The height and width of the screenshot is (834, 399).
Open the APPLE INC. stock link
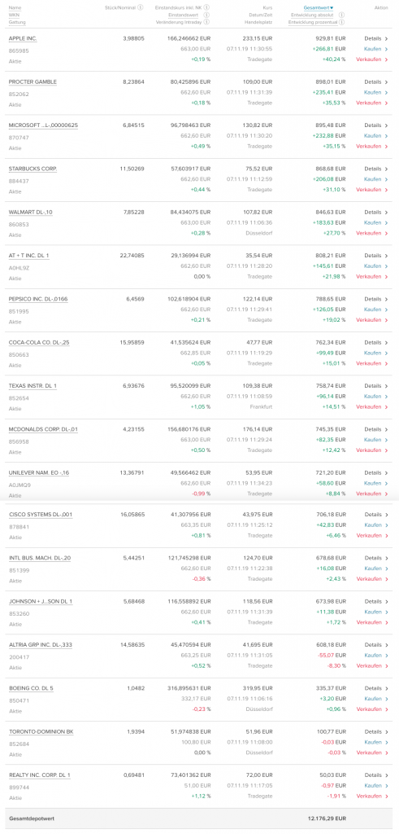[23, 39]
